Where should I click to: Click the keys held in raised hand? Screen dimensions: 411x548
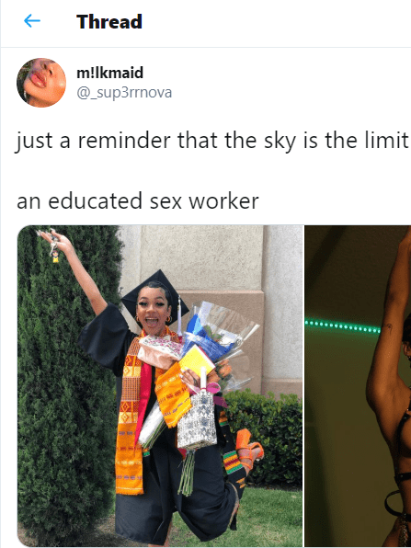pyautogui.click(x=52, y=246)
